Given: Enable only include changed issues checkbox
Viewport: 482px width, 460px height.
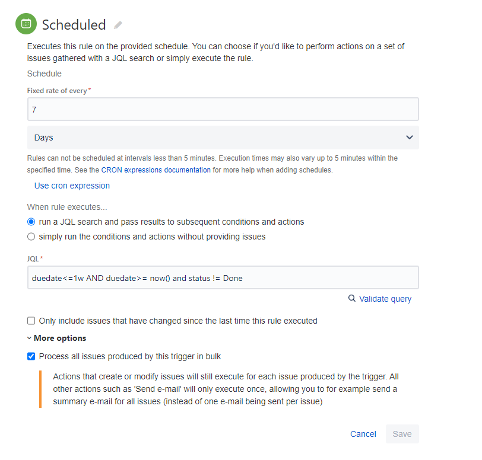Looking at the screenshot, I should coord(31,321).
